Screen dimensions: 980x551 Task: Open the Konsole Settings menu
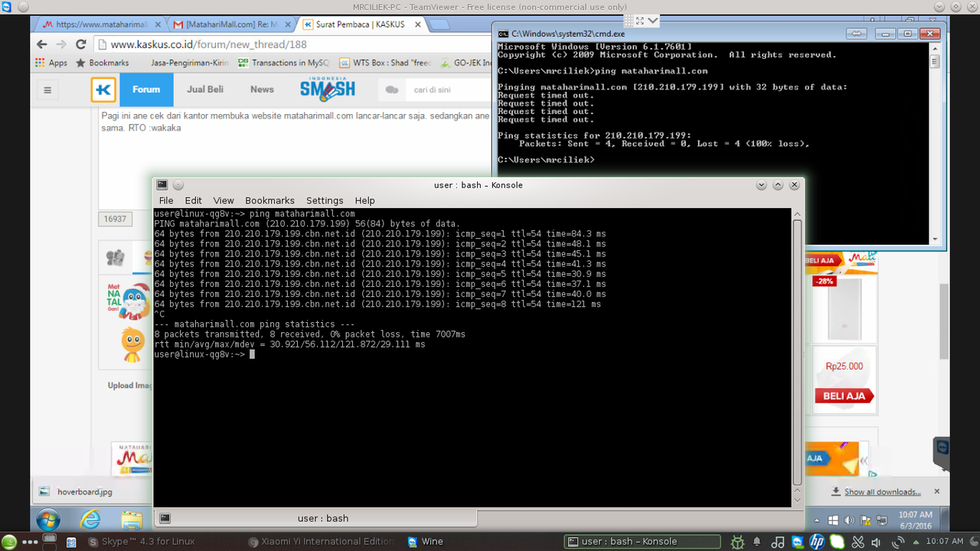pyautogui.click(x=325, y=201)
